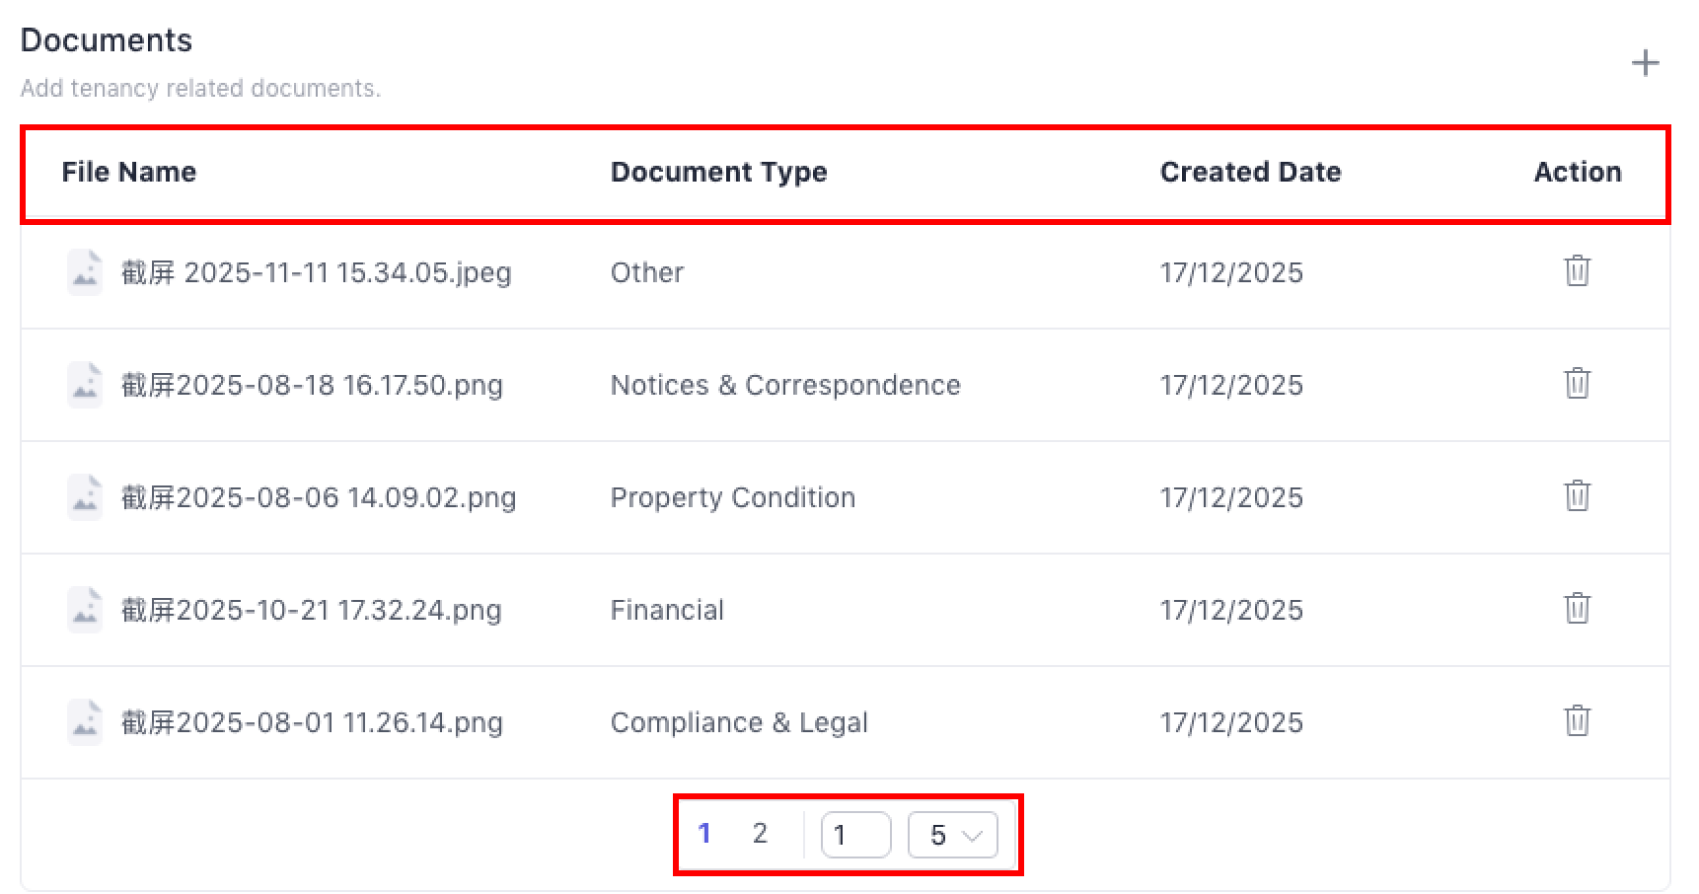This screenshot has height=894, width=1699.
Task: Delete the Property Condition document
Action: click(x=1577, y=495)
